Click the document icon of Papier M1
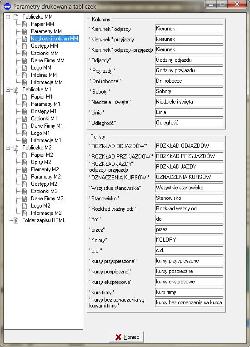The height and width of the screenshot is (347, 250). [x=25, y=97]
